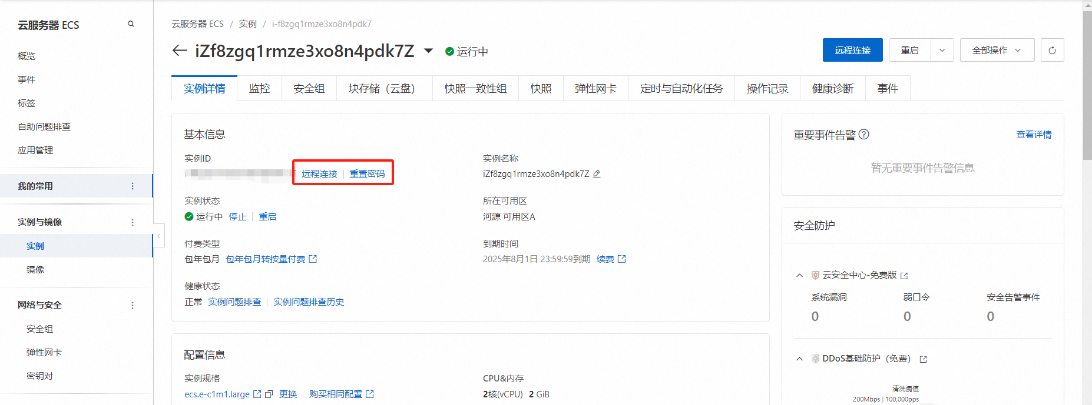Click the shield icon beside 云安全中心-免费版

click(815, 275)
